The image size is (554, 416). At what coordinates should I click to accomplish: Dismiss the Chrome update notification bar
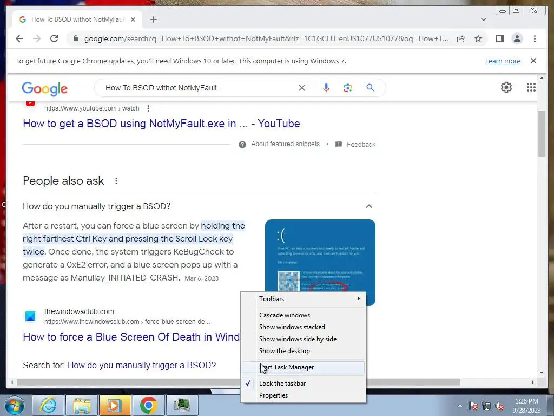(533, 61)
